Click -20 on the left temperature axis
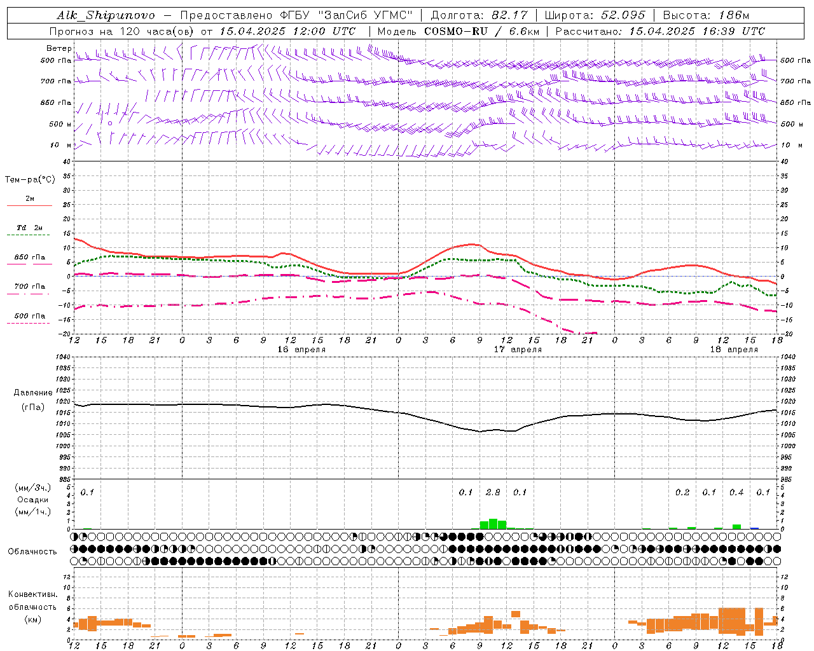This screenshot has height=651, width=814. click(66, 334)
